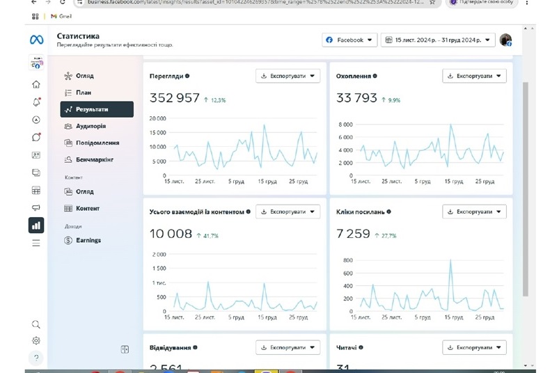Click Експортувати button for Охоплення
The height and width of the screenshot is (373, 559).
point(474,76)
